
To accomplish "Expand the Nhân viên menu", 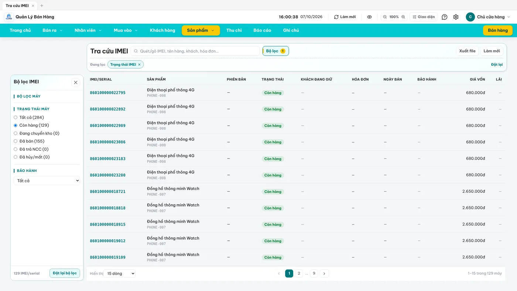I will [88, 30].
